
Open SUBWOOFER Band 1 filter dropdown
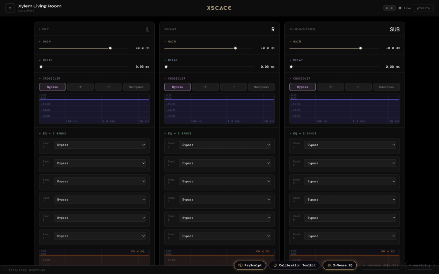[350, 145]
